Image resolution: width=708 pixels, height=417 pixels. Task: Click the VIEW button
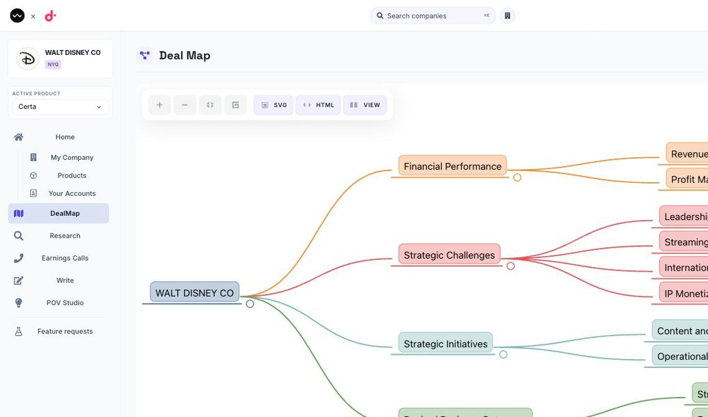point(365,105)
